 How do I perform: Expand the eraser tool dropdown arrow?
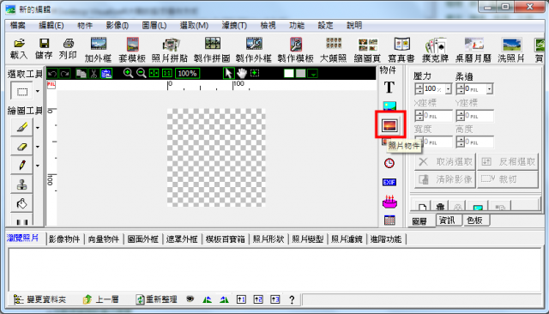pos(38,147)
